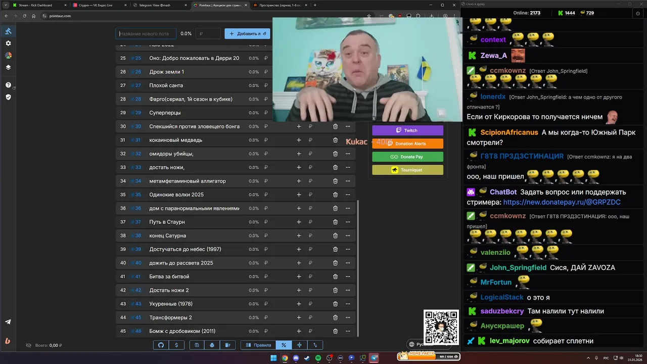Open settings gear in Pointauc sidebar
Viewport: 647px width, 364px height.
point(8,43)
